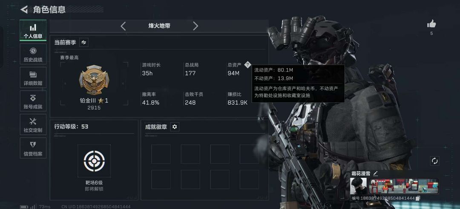Switch to next mode with right chevron
The height and width of the screenshot is (209, 460).
pos(195,26)
